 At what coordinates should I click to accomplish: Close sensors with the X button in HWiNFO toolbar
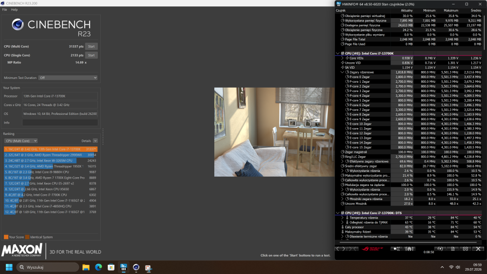tap(478, 249)
